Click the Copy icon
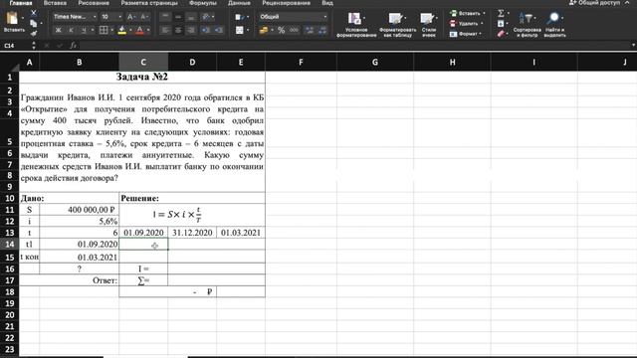The height and width of the screenshot is (358, 637). (x=33, y=24)
